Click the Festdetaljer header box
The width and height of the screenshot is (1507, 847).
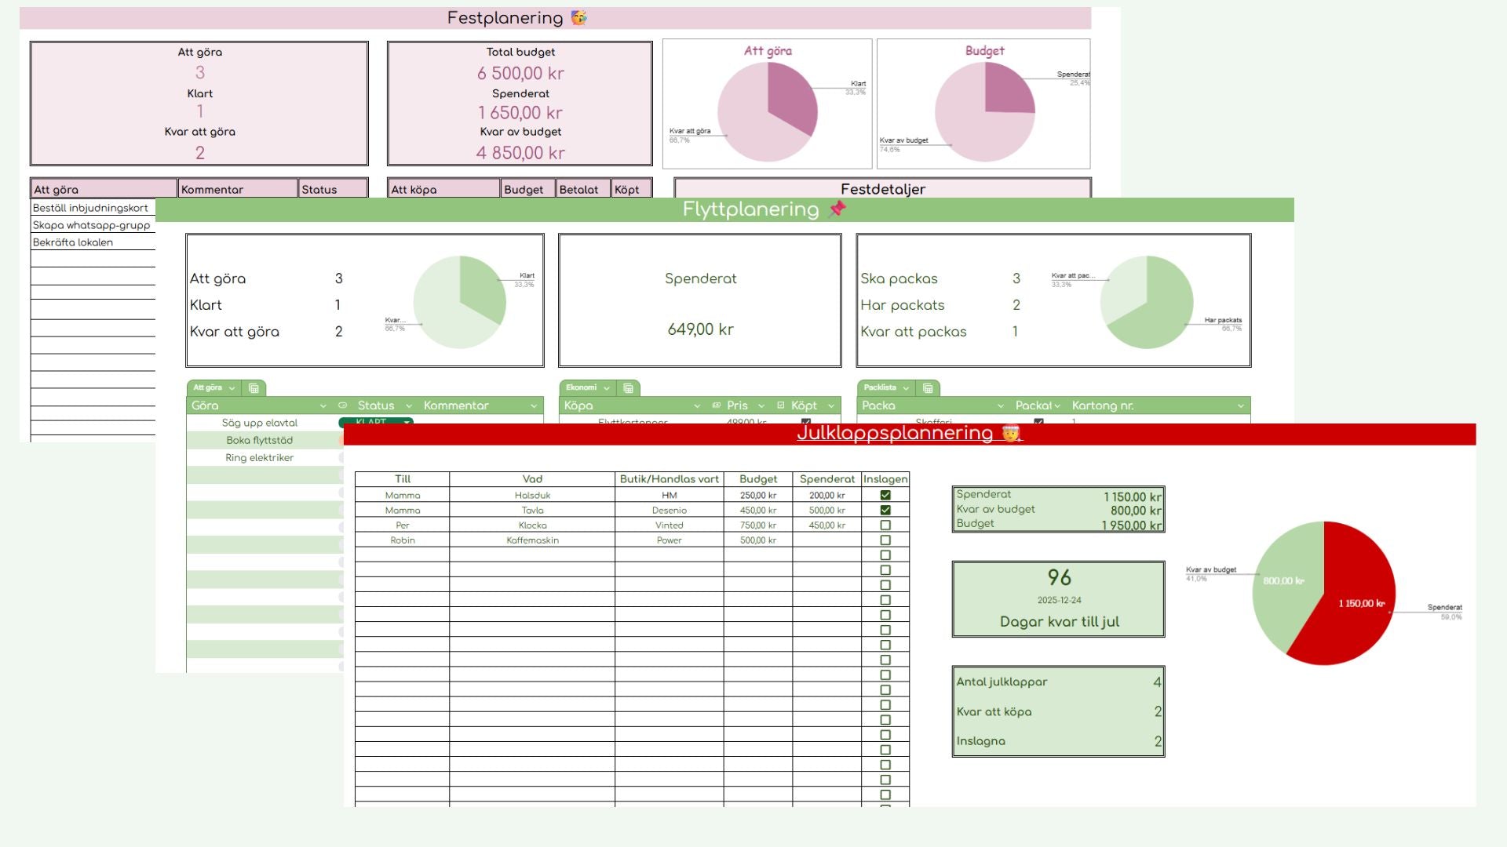coord(882,189)
